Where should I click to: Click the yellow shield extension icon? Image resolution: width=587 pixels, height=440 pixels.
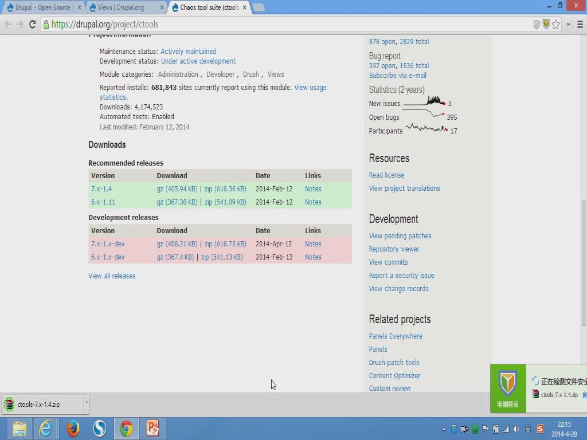pos(546,24)
